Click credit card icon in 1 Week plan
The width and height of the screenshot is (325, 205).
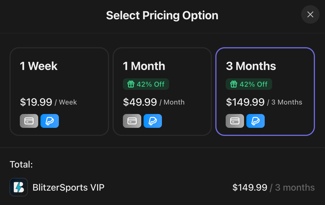pos(29,121)
